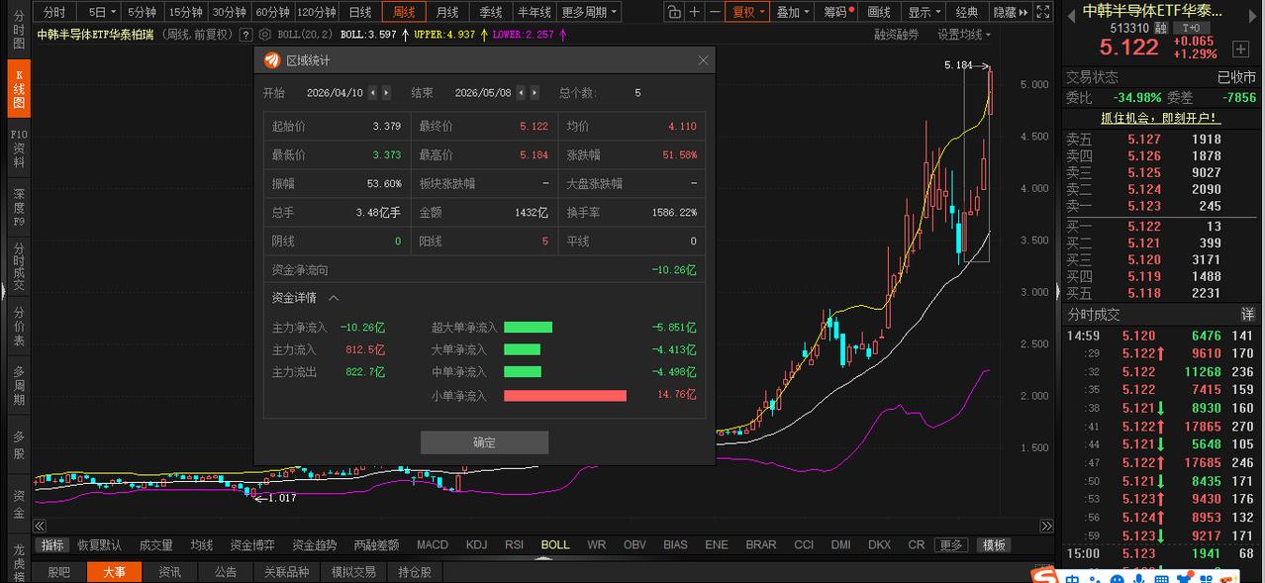Screen dimensions: 1265x583
Task: Step start date backward with left arrow
Action: tap(372, 92)
